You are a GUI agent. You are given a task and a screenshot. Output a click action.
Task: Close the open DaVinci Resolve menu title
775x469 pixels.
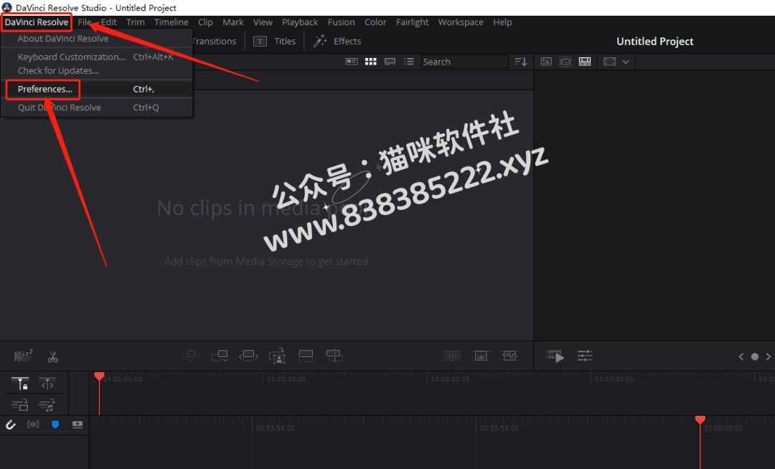[37, 22]
